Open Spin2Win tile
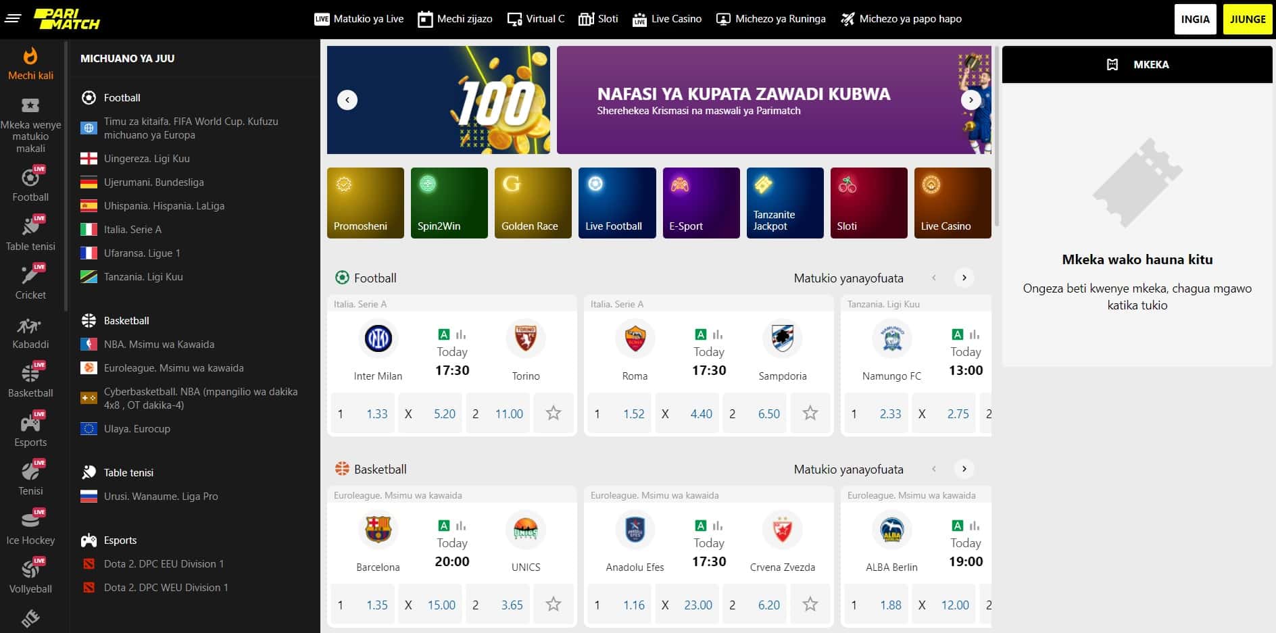This screenshot has height=633, width=1276. click(x=449, y=203)
